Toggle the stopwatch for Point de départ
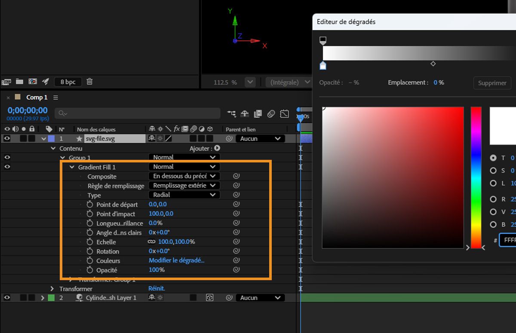 89,205
